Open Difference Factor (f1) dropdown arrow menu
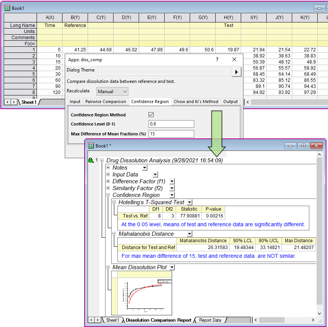The height and width of the screenshot is (327, 328). [x=172, y=181]
